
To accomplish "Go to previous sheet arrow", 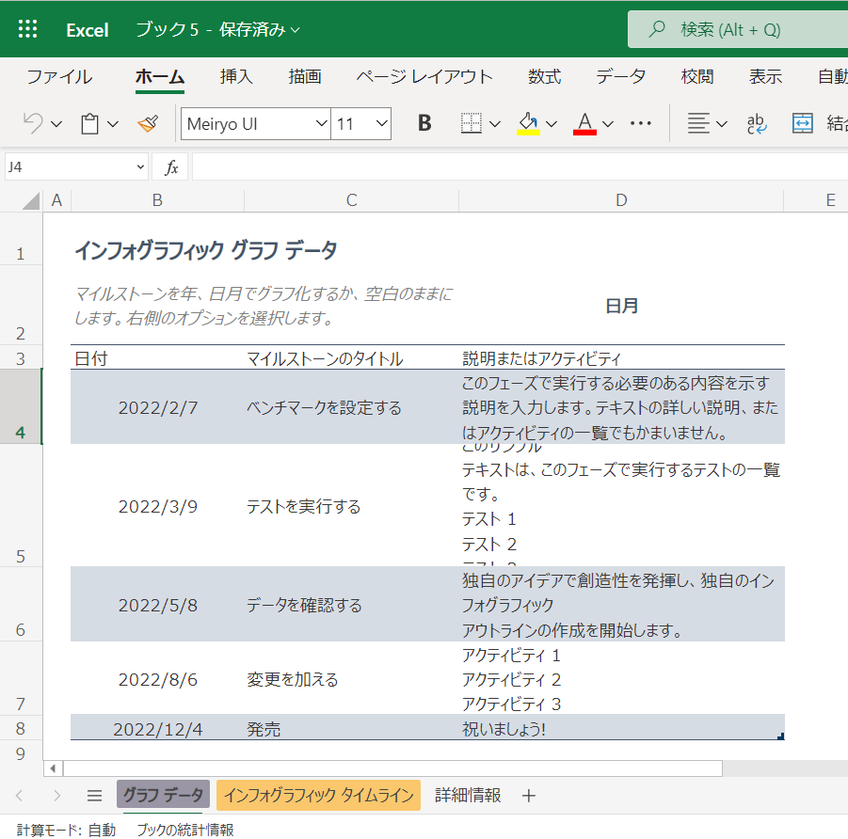I will (x=20, y=795).
